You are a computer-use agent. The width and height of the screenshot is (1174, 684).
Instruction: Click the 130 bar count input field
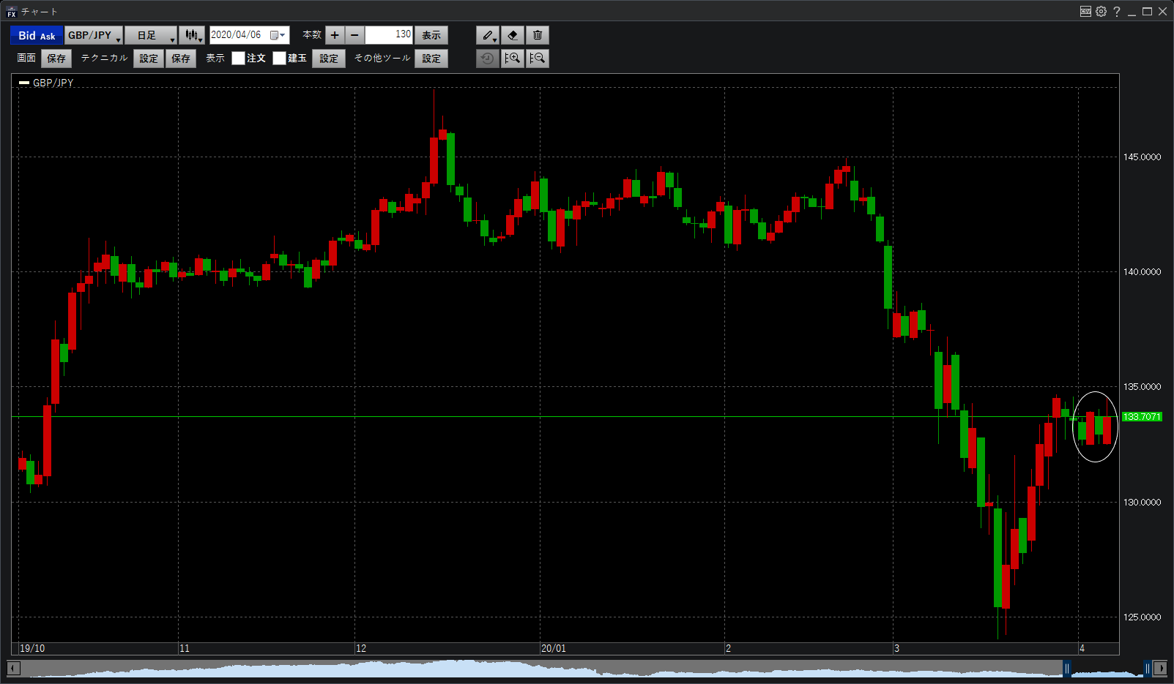click(x=389, y=35)
